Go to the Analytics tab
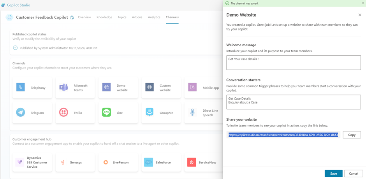 (154, 17)
